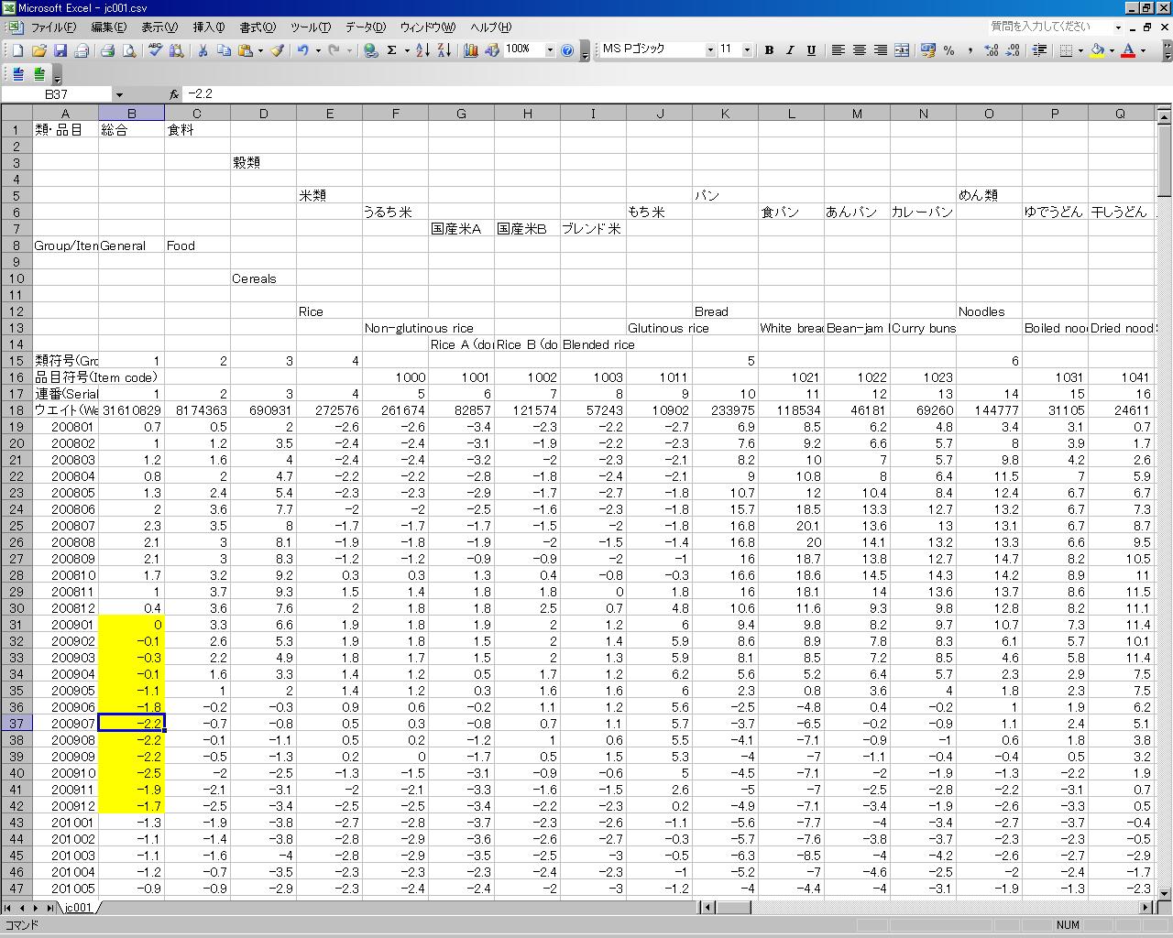Viewport: 1173px width, 938px height.
Task: Apply the yellow fill color
Action: (x=1097, y=50)
